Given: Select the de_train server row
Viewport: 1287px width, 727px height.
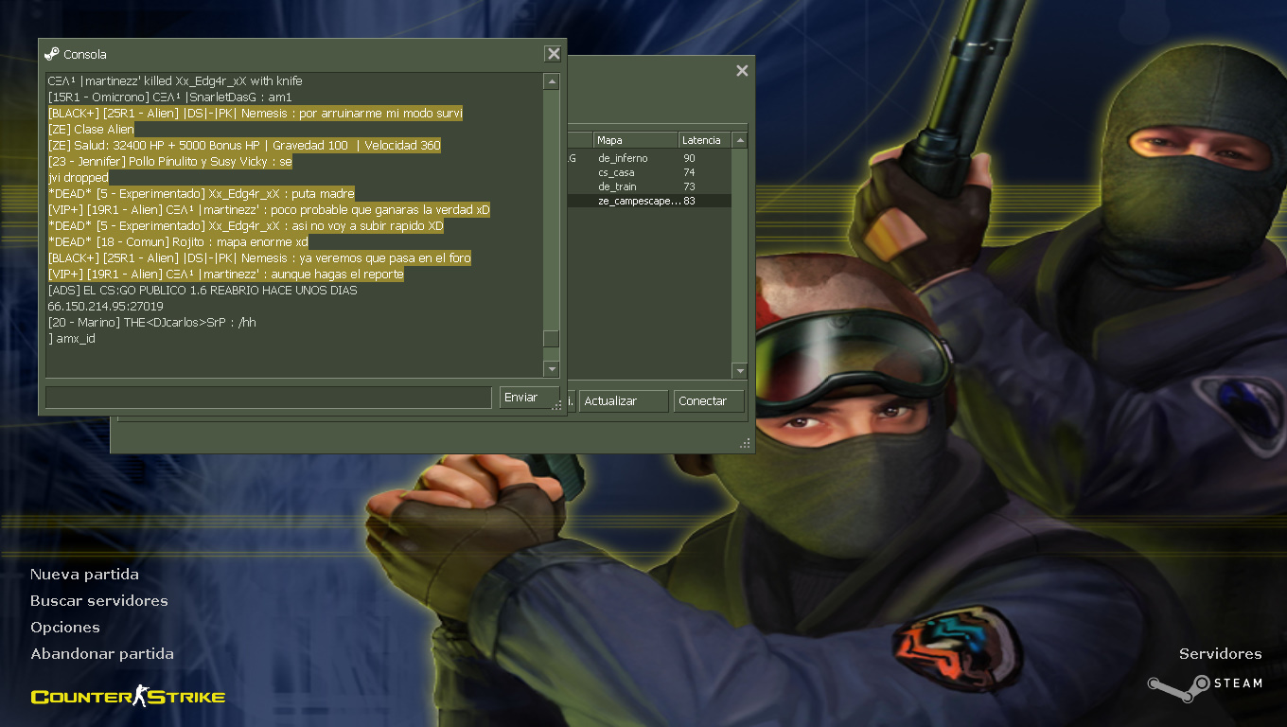Looking at the screenshot, I should [649, 186].
